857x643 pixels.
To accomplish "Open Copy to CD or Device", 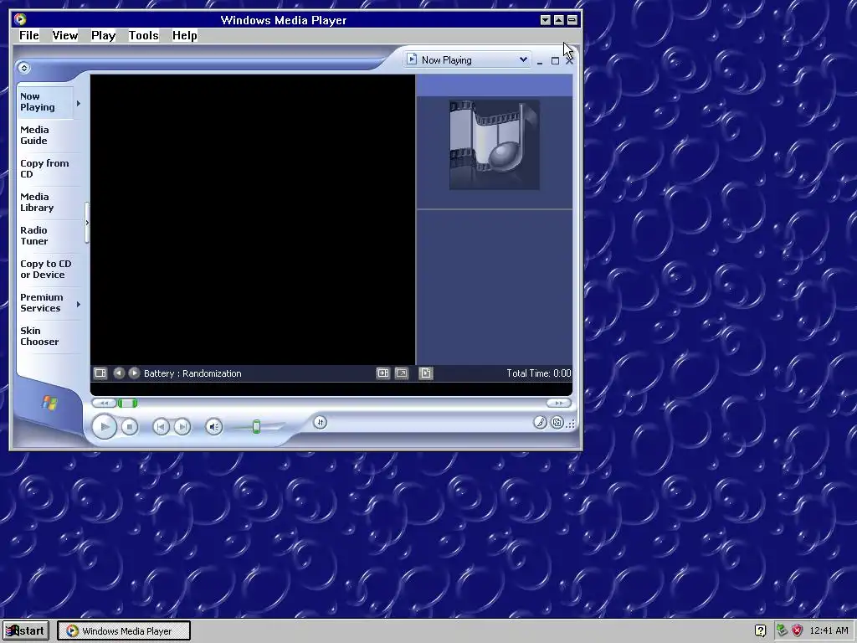I will click(x=46, y=269).
